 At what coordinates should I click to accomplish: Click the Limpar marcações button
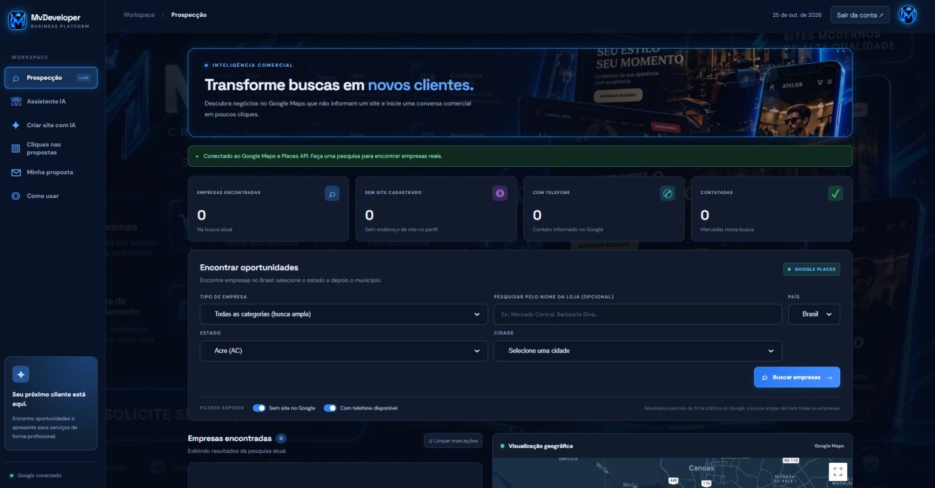tap(453, 441)
